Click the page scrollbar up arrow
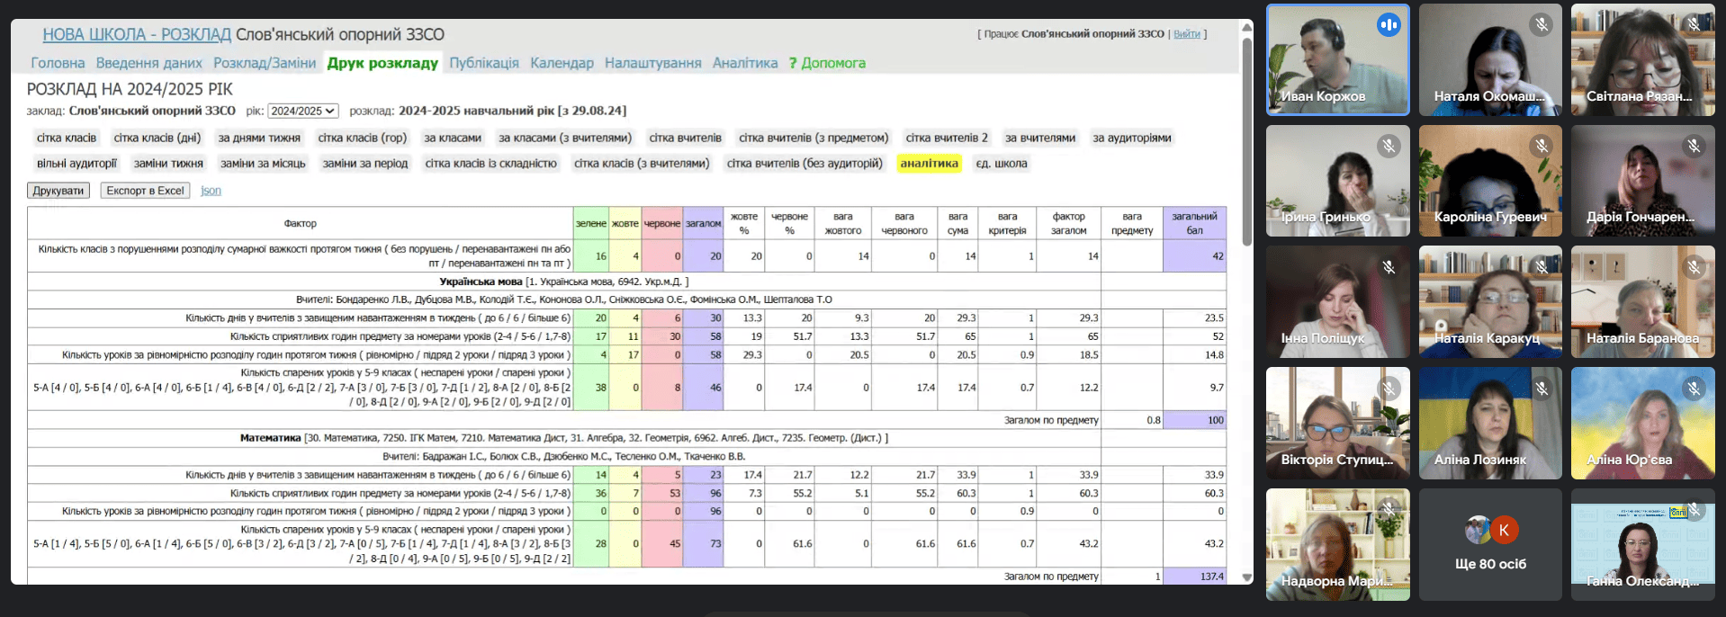Image resolution: width=1726 pixels, height=617 pixels. coord(1246,27)
